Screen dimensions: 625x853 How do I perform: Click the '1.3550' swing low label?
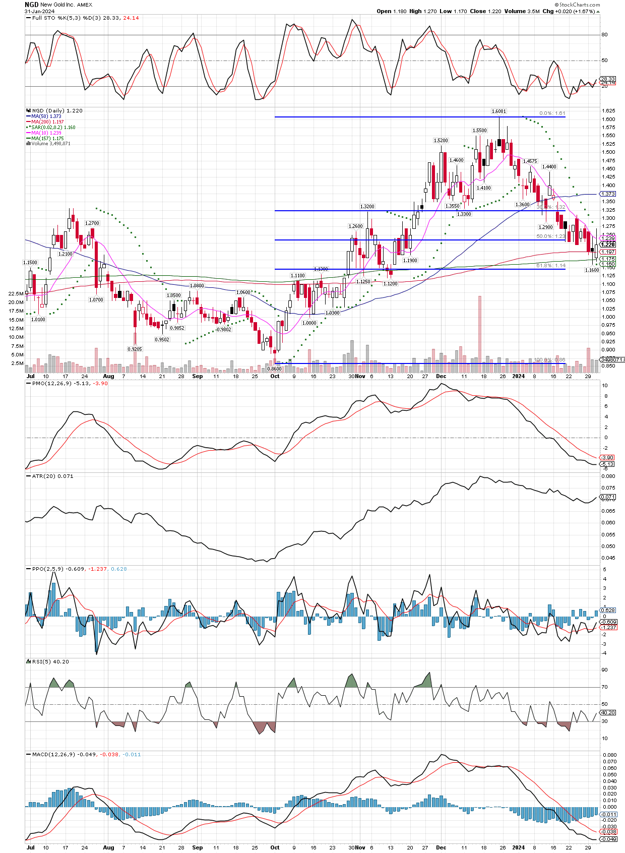[x=453, y=206]
